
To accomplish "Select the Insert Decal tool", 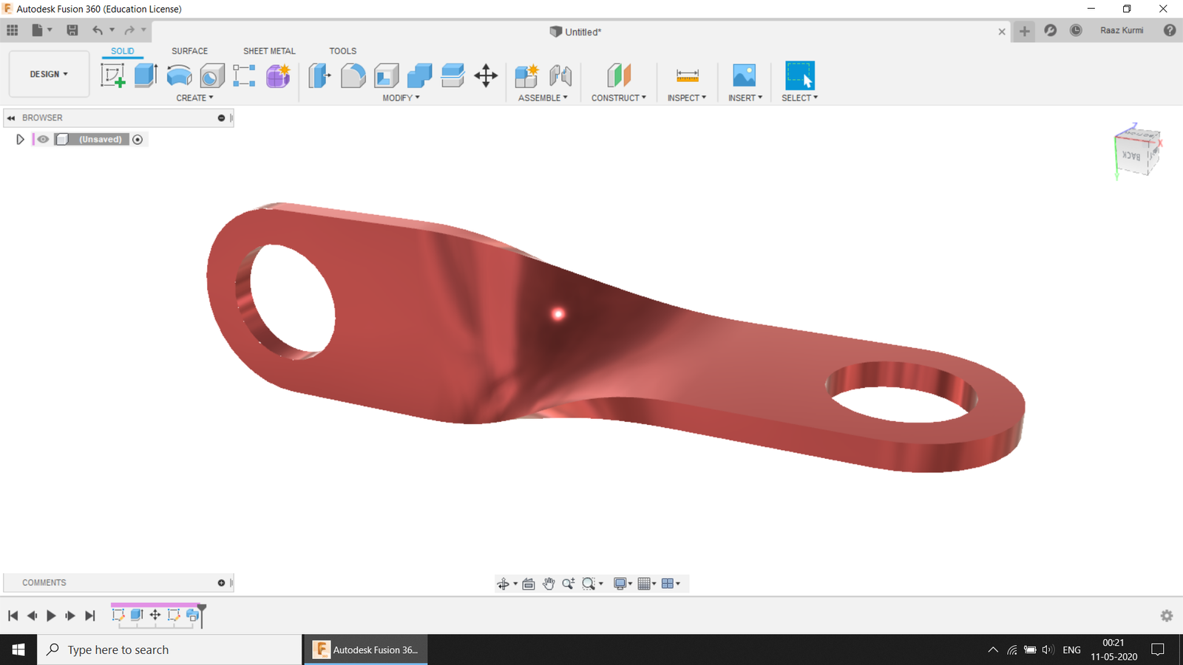I will point(744,75).
